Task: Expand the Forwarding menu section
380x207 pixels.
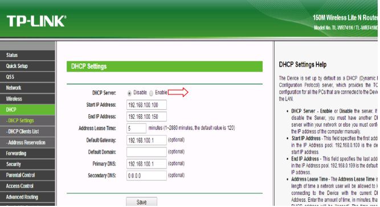Action: click(27, 154)
